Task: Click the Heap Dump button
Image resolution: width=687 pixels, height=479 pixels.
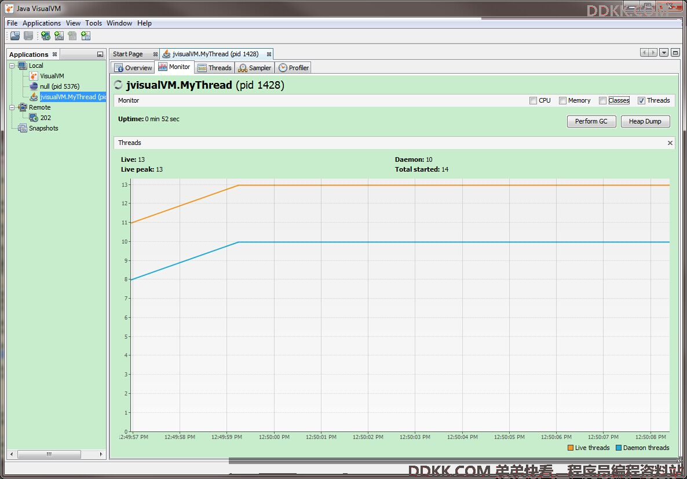Action: coord(645,122)
